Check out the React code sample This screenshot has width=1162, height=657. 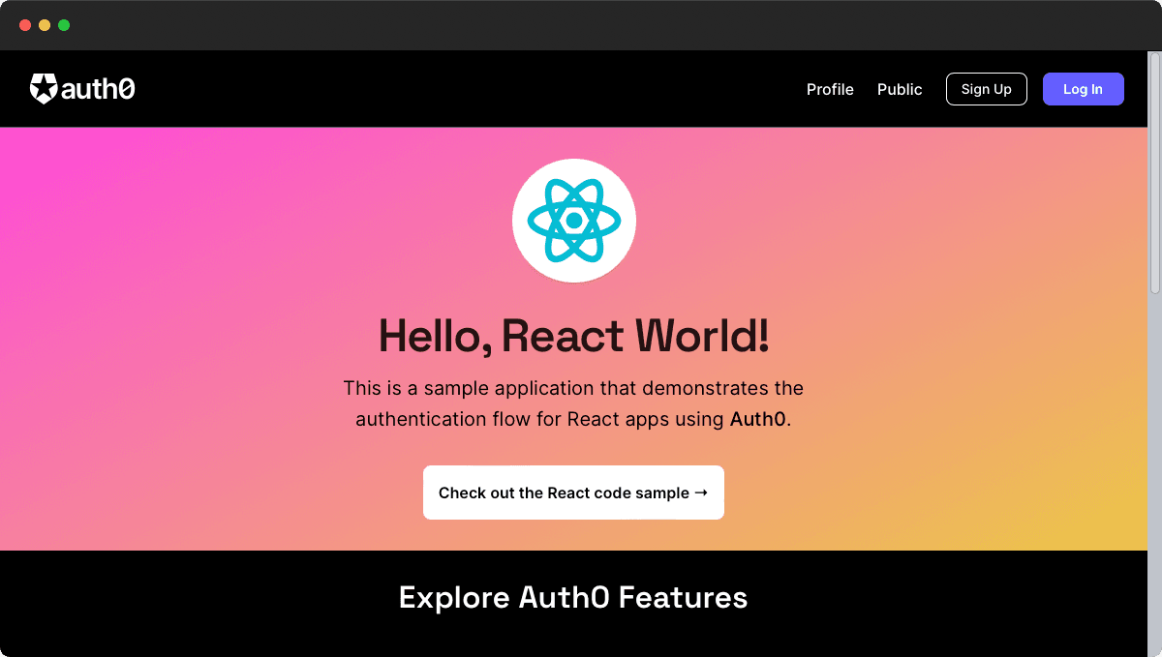pos(573,493)
